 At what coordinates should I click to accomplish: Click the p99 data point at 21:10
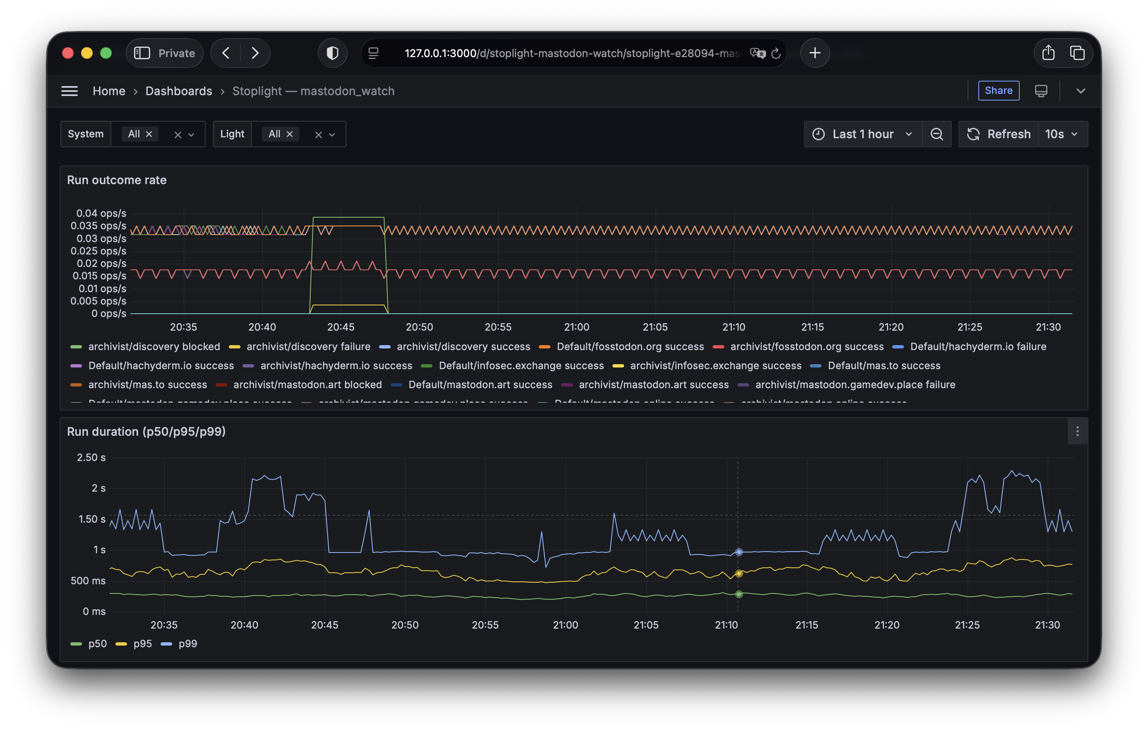pos(738,552)
